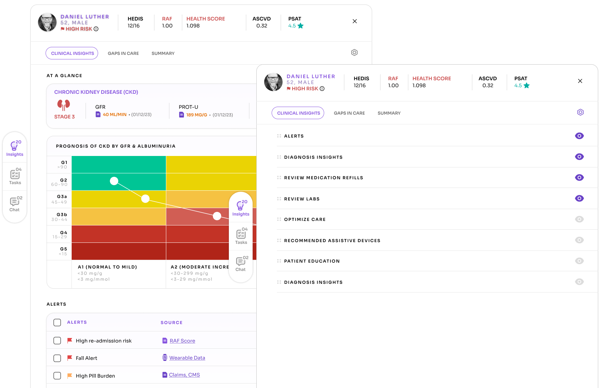
Task: Open the GFR document icon
Action: (x=98, y=114)
